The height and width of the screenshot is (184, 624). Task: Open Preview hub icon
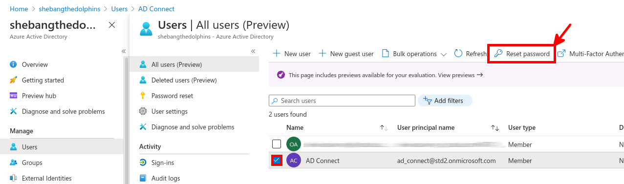pos(13,96)
